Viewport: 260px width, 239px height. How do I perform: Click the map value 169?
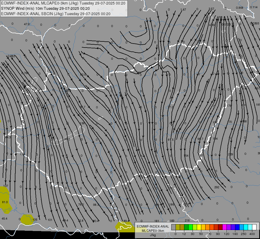pos(172,221)
